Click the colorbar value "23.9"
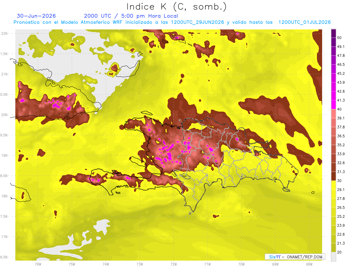Image resolution: width=347 pixels, height=268 pixels. pos(341,226)
